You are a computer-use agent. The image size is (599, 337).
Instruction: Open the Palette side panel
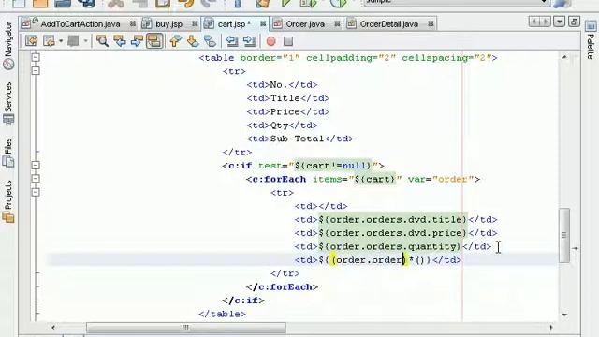pos(591,40)
